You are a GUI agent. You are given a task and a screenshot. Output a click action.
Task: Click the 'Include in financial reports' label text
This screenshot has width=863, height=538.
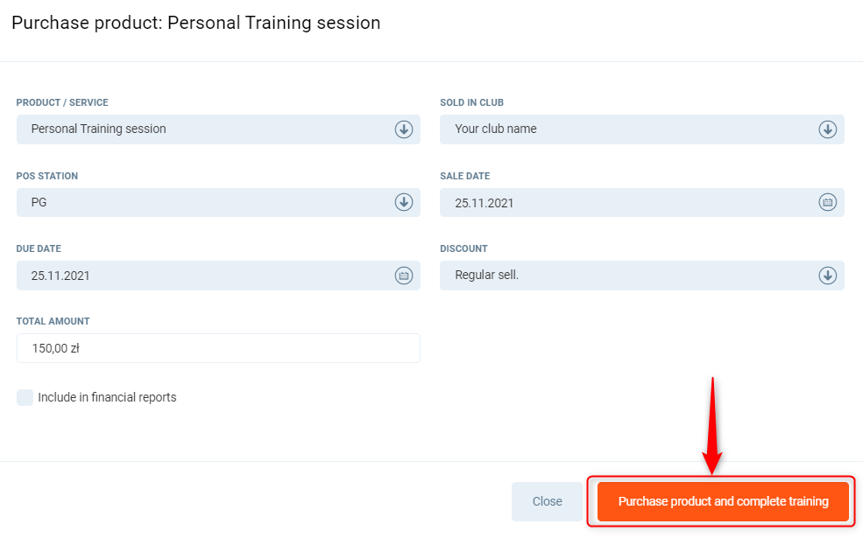tap(107, 398)
